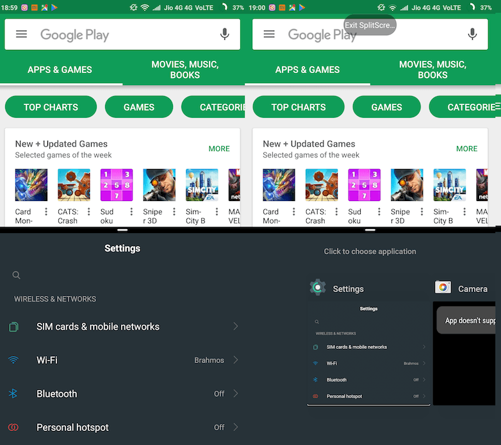The image size is (501, 445).
Task: Tap GAMES button in left screen
Action: [139, 107]
